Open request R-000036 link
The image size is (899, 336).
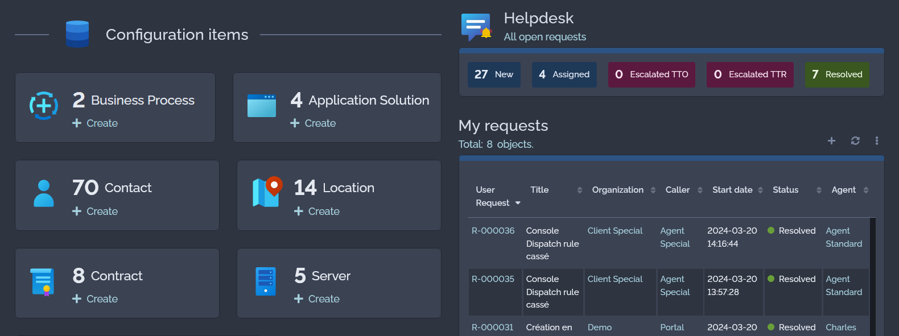pyautogui.click(x=493, y=231)
